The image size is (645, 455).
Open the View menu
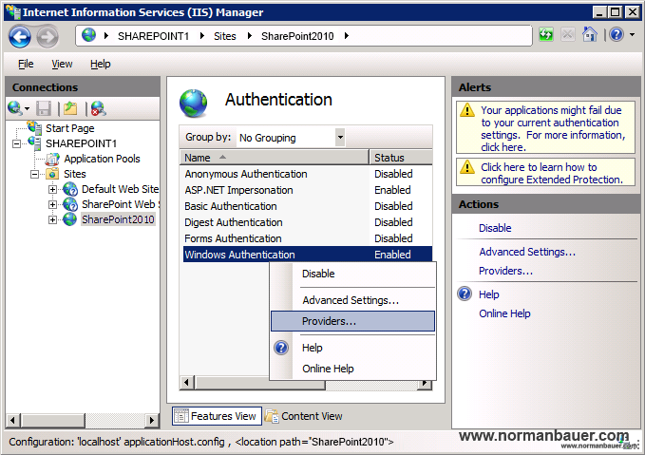tap(62, 64)
